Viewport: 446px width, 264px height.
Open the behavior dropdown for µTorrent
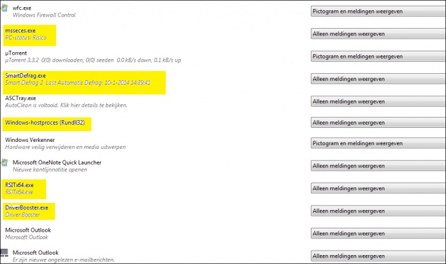(378, 56)
